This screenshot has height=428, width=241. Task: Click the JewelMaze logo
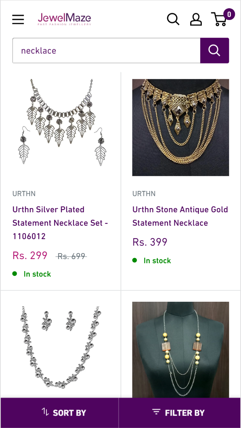tap(65, 19)
